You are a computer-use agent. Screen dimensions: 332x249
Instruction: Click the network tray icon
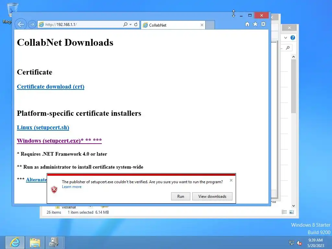tap(291, 243)
